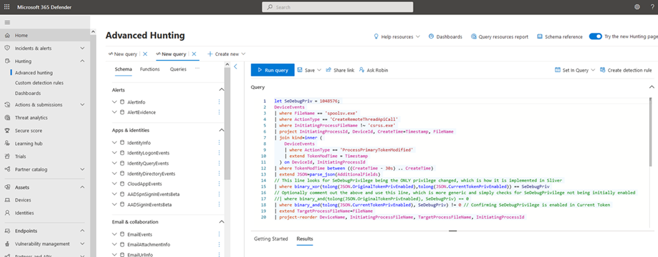Viewport: 658px width, 257px height.
Task: Collapse Email & collaboration schema group
Action: (221, 222)
